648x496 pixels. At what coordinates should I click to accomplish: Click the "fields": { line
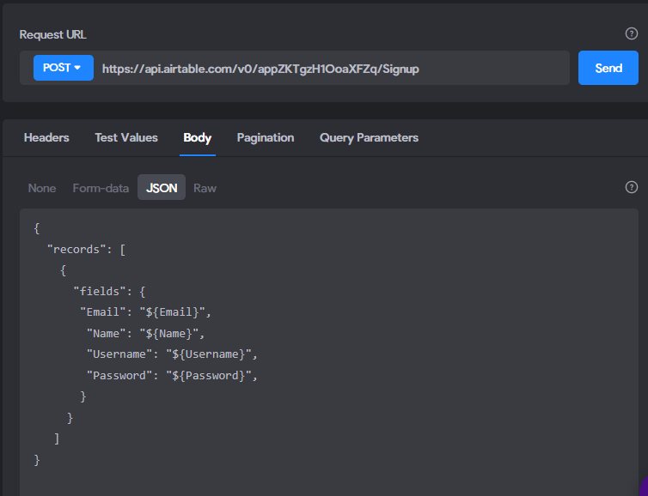coord(109,291)
